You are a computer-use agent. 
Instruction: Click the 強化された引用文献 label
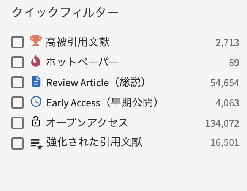coord(94,142)
